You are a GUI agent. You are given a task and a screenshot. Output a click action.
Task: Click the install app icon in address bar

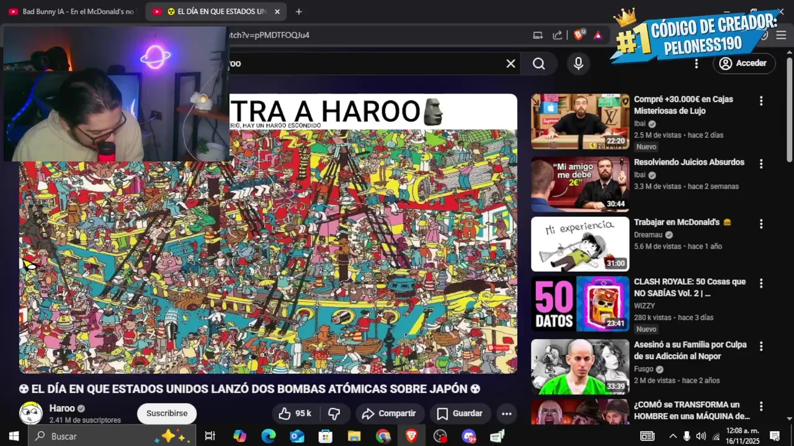pyautogui.click(x=538, y=35)
